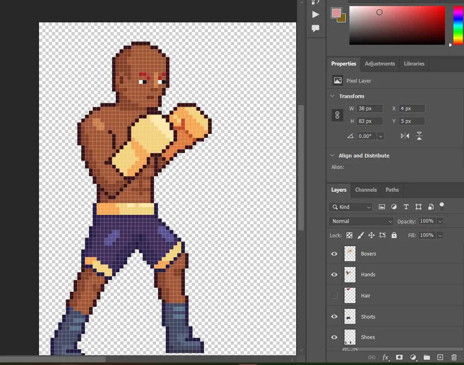Toggle visibility of the Shorts layer
The height and width of the screenshot is (365, 464).
pyautogui.click(x=334, y=317)
